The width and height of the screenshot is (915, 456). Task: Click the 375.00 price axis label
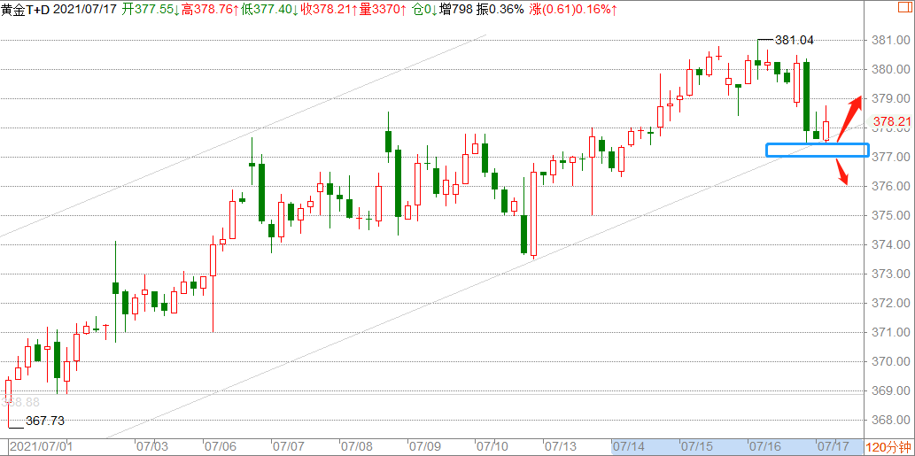click(888, 215)
